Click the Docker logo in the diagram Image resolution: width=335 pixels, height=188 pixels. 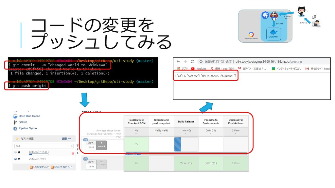coord(273,34)
